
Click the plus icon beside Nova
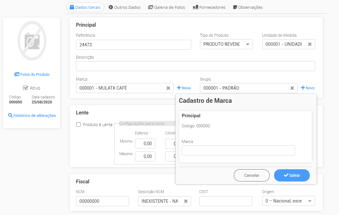pos(179,88)
